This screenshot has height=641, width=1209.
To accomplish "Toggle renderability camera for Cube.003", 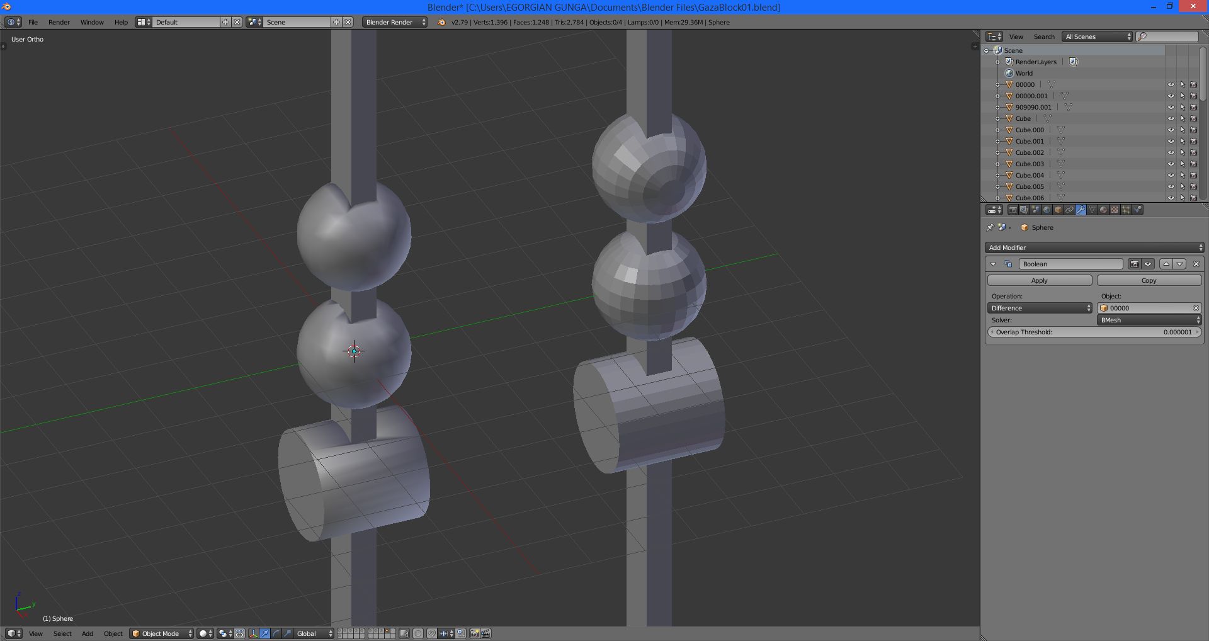I will click(x=1194, y=164).
